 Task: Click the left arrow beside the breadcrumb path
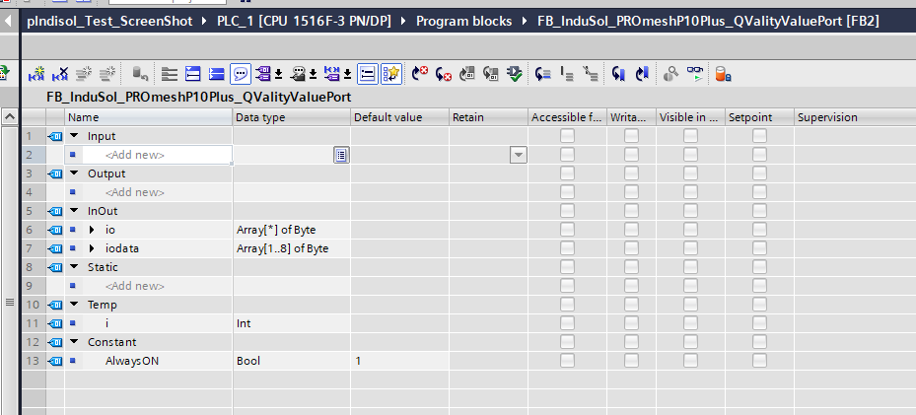pyautogui.click(x=9, y=23)
